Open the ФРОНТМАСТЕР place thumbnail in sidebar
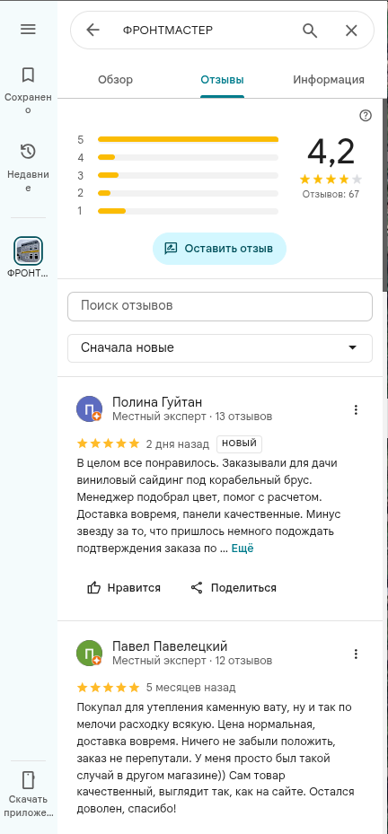 tap(28, 250)
